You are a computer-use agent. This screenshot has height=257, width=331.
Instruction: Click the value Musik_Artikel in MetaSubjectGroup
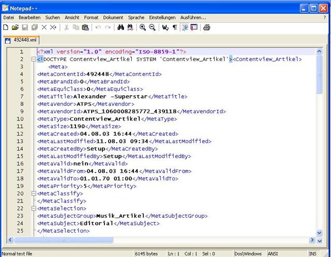tap(121, 216)
